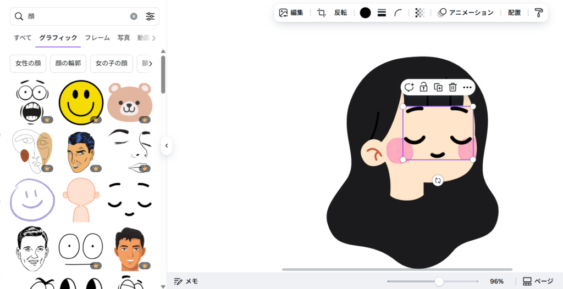Click the zoom slider handle
The image size is (563, 289).
pos(439,281)
